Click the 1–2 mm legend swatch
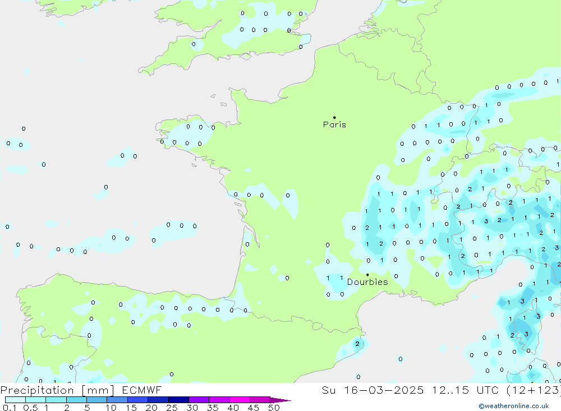 point(56,400)
